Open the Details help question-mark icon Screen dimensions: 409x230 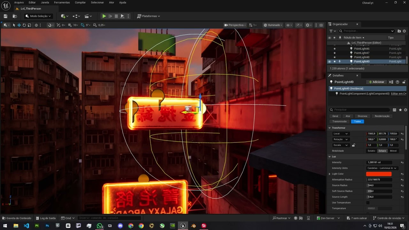[397, 82]
